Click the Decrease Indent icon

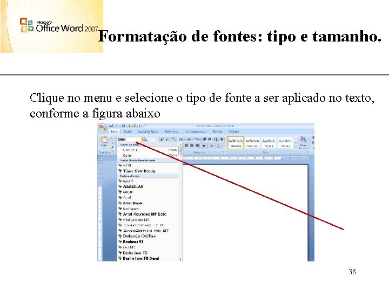(x=205, y=140)
